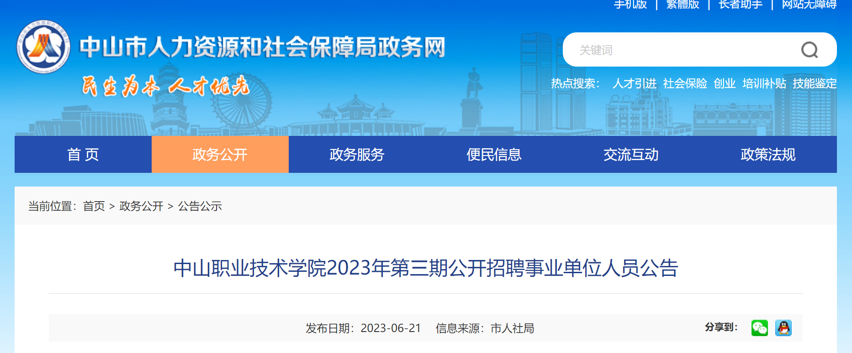Select the 创业 hot search link
Image resolution: width=852 pixels, height=353 pixels.
click(x=725, y=83)
